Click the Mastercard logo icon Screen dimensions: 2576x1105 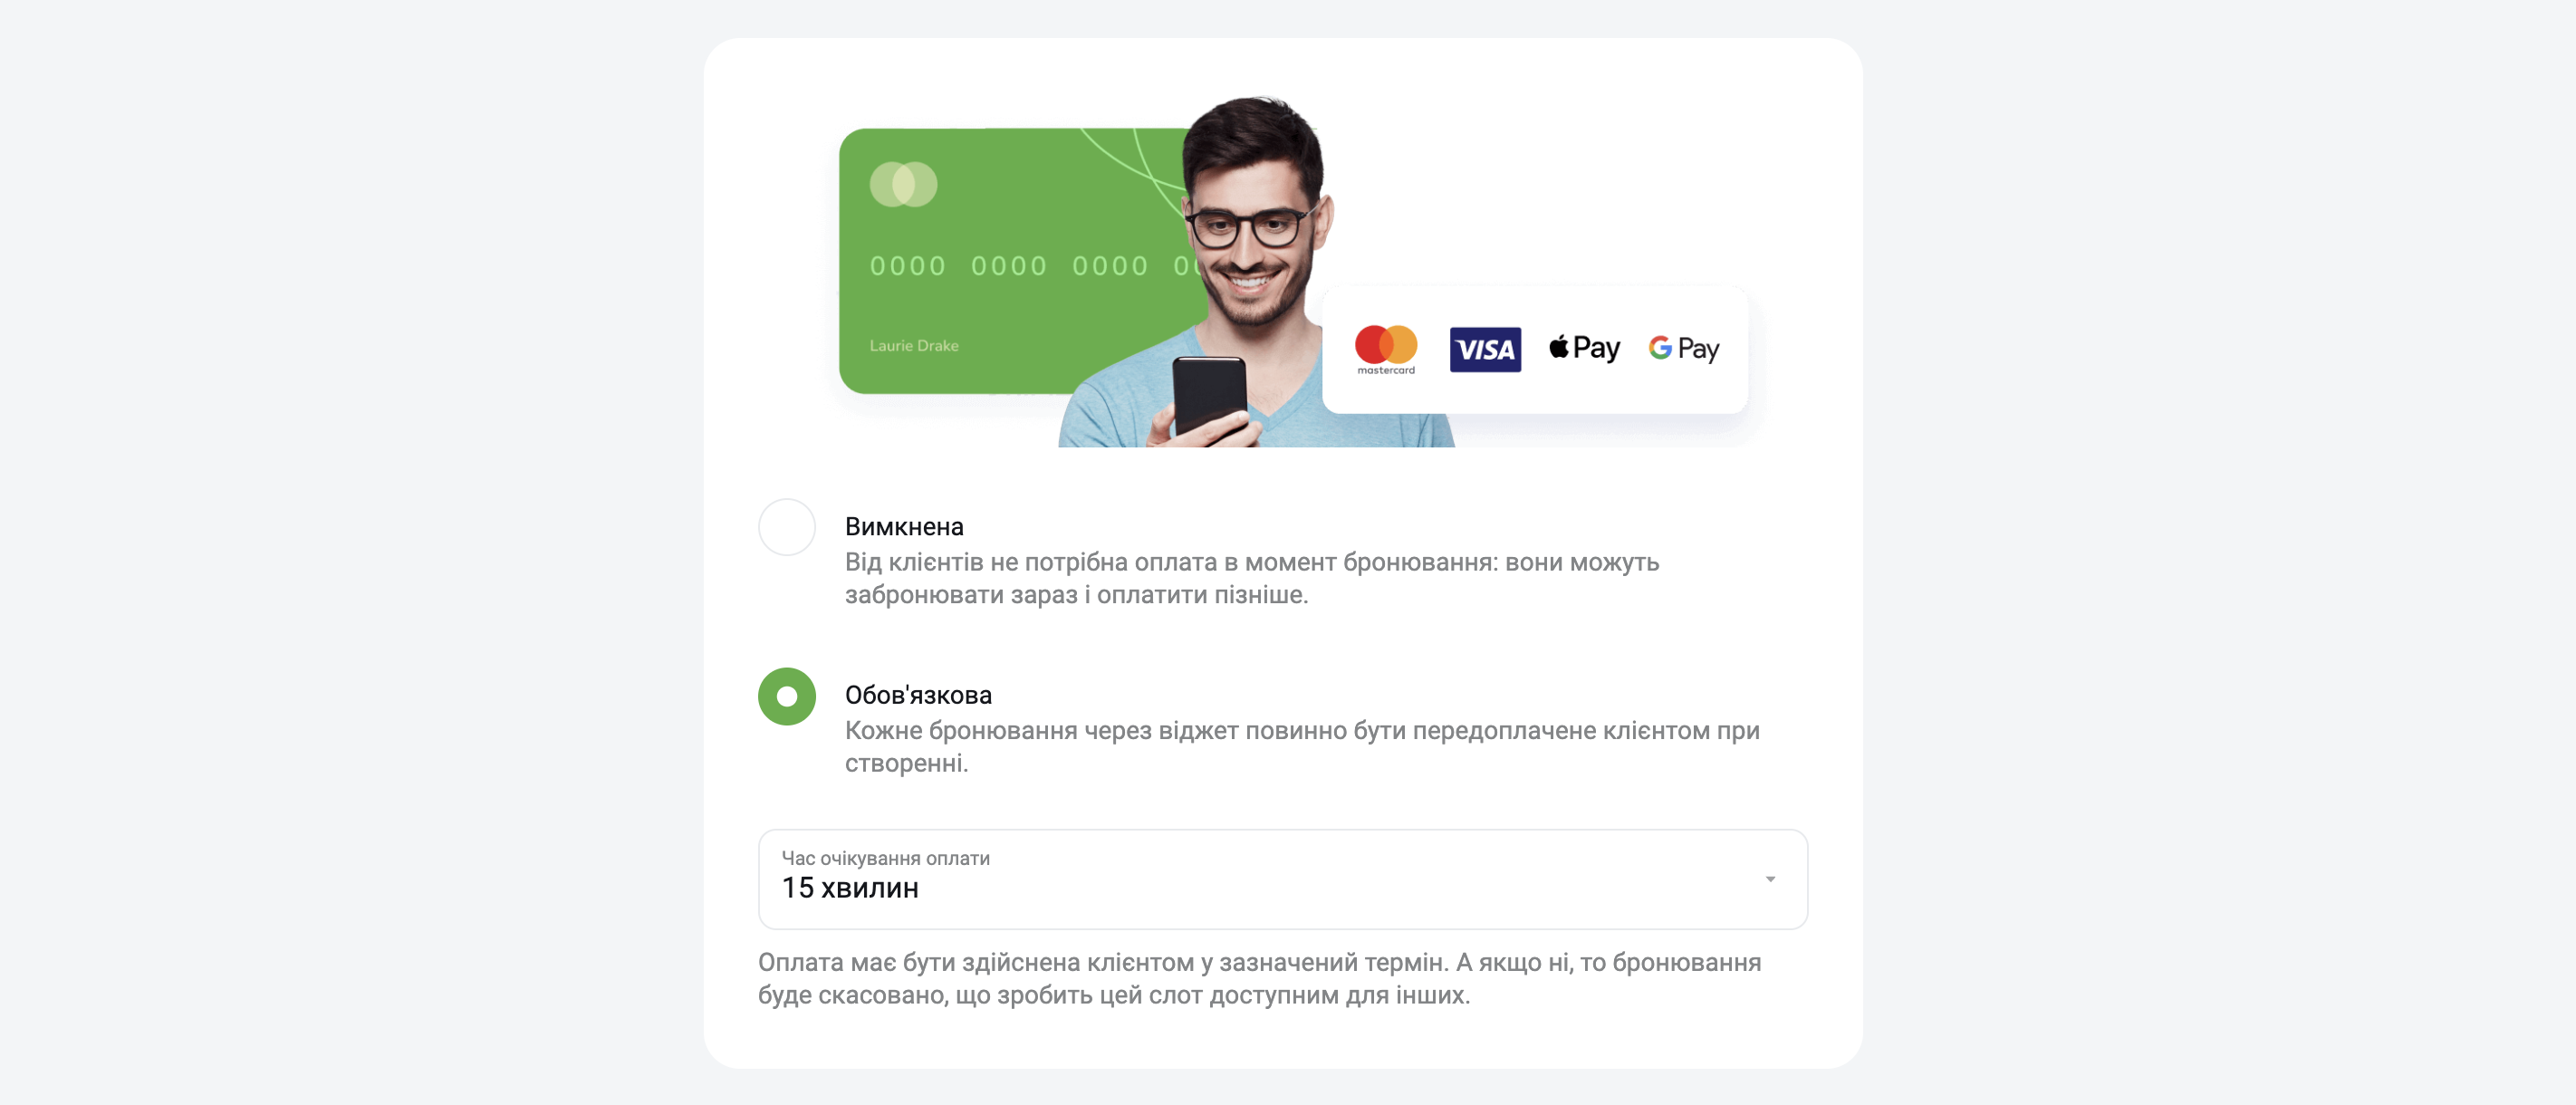[x=1386, y=349]
